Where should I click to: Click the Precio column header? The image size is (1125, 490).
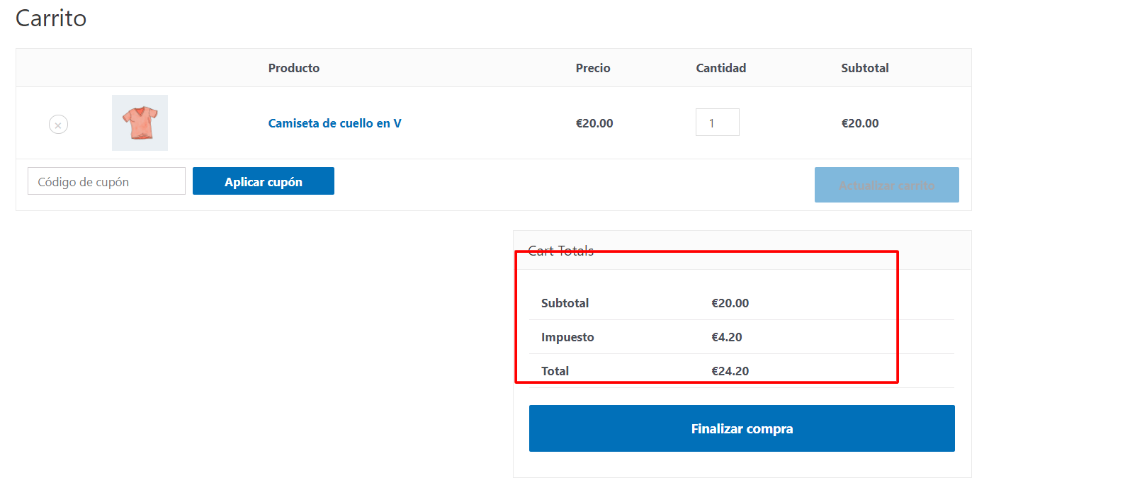[593, 68]
